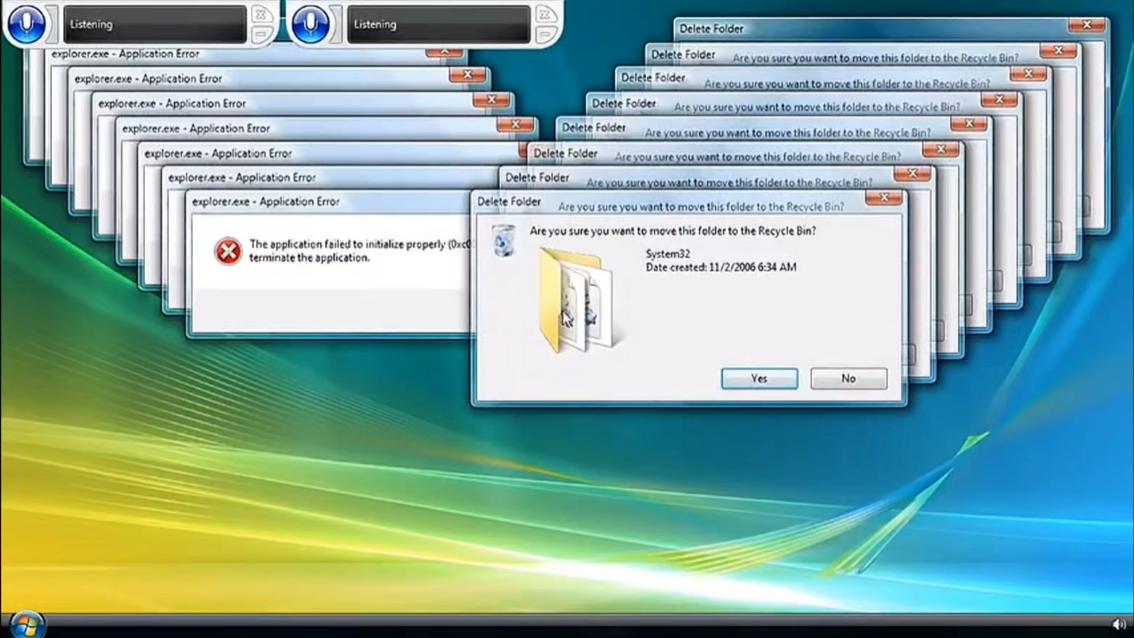The width and height of the screenshot is (1134, 638).
Task: Minimize the right speech recognition bar
Action: pyautogui.click(x=545, y=34)
